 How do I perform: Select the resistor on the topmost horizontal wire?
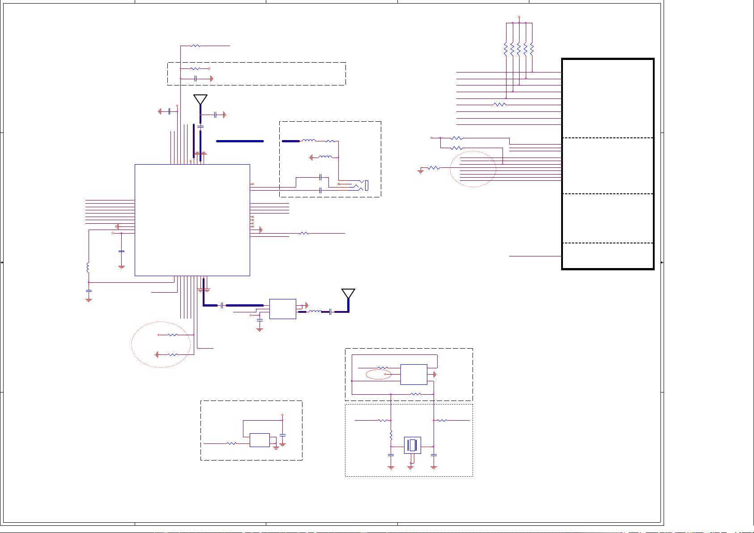pyautogui.click(x=196, y=46)
